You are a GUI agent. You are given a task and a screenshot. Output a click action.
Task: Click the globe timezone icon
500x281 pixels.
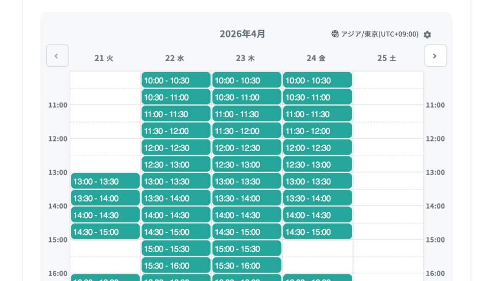[x=335, y=34]
